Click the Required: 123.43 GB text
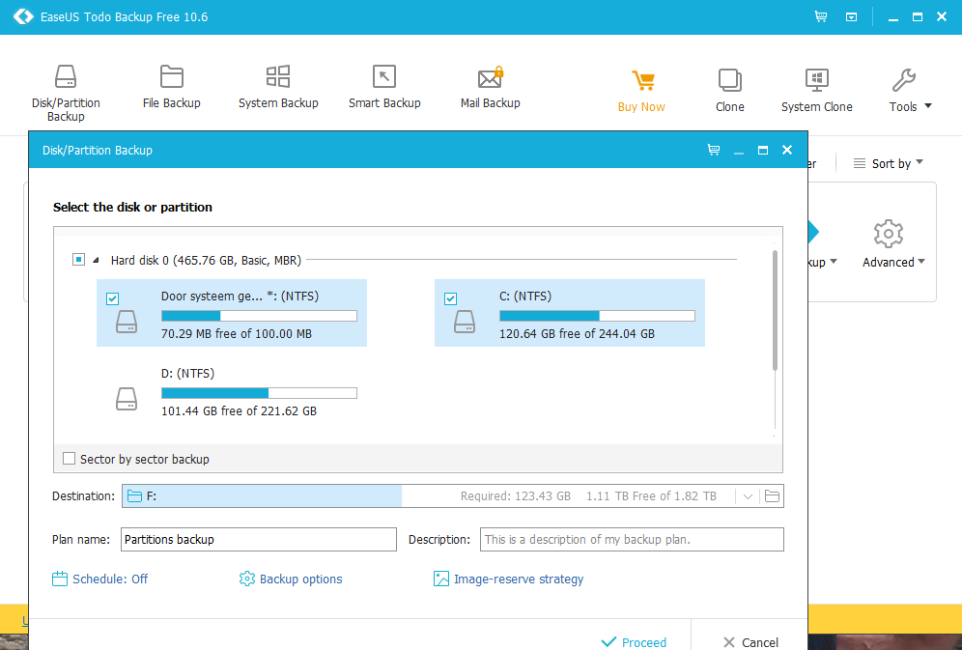 click(x=516, y=496)
